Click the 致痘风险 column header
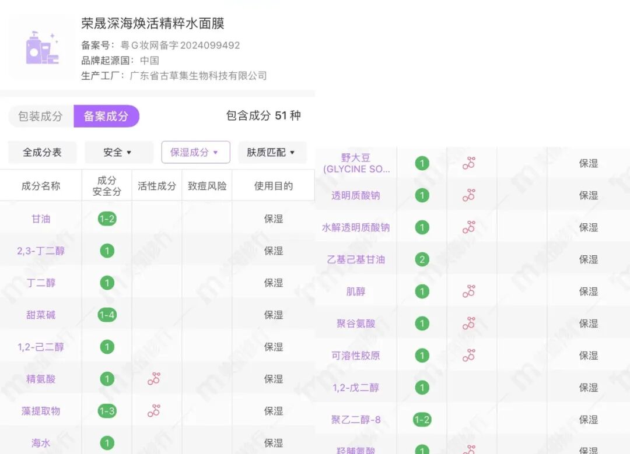This screenshot has height=454, width=630. tap(207, 186)
